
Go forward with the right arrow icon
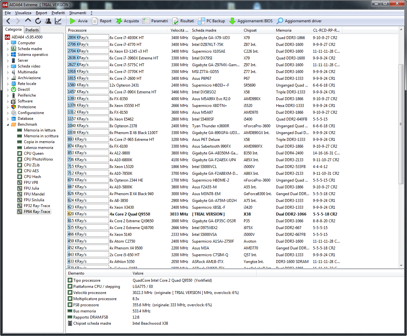18,21
